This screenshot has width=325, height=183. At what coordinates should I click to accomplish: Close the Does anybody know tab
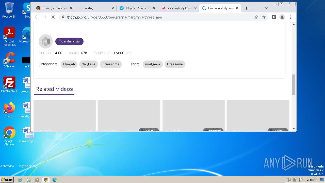coord(195,8)
